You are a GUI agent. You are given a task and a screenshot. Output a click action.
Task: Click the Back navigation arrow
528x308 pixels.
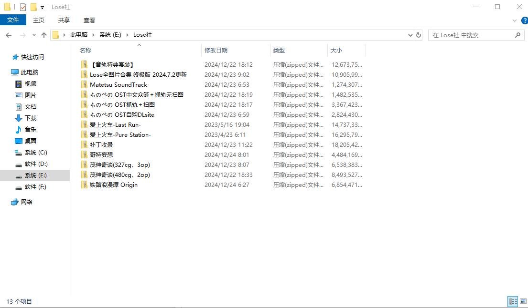tap(9, 35)
